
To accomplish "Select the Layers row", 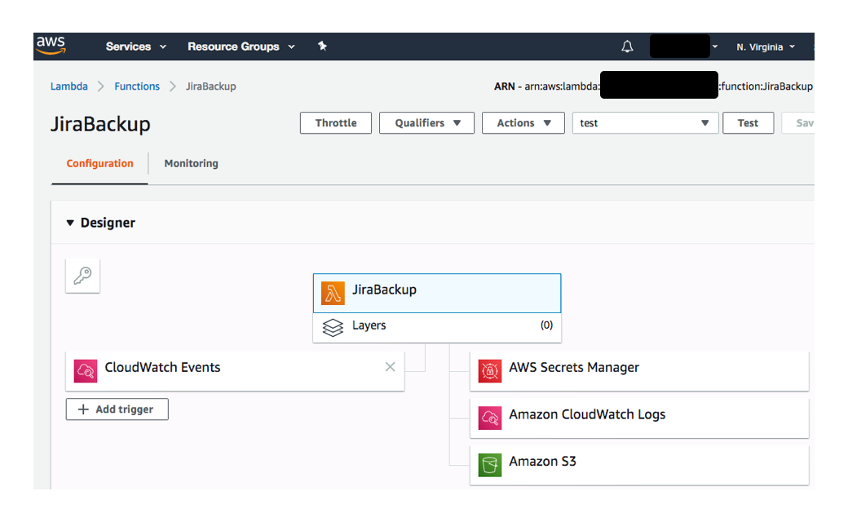I will coord(437,327).
